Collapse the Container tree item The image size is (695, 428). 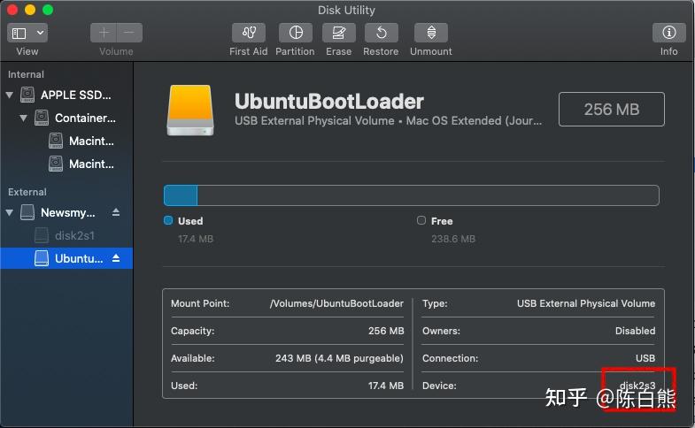click(24, 118)
